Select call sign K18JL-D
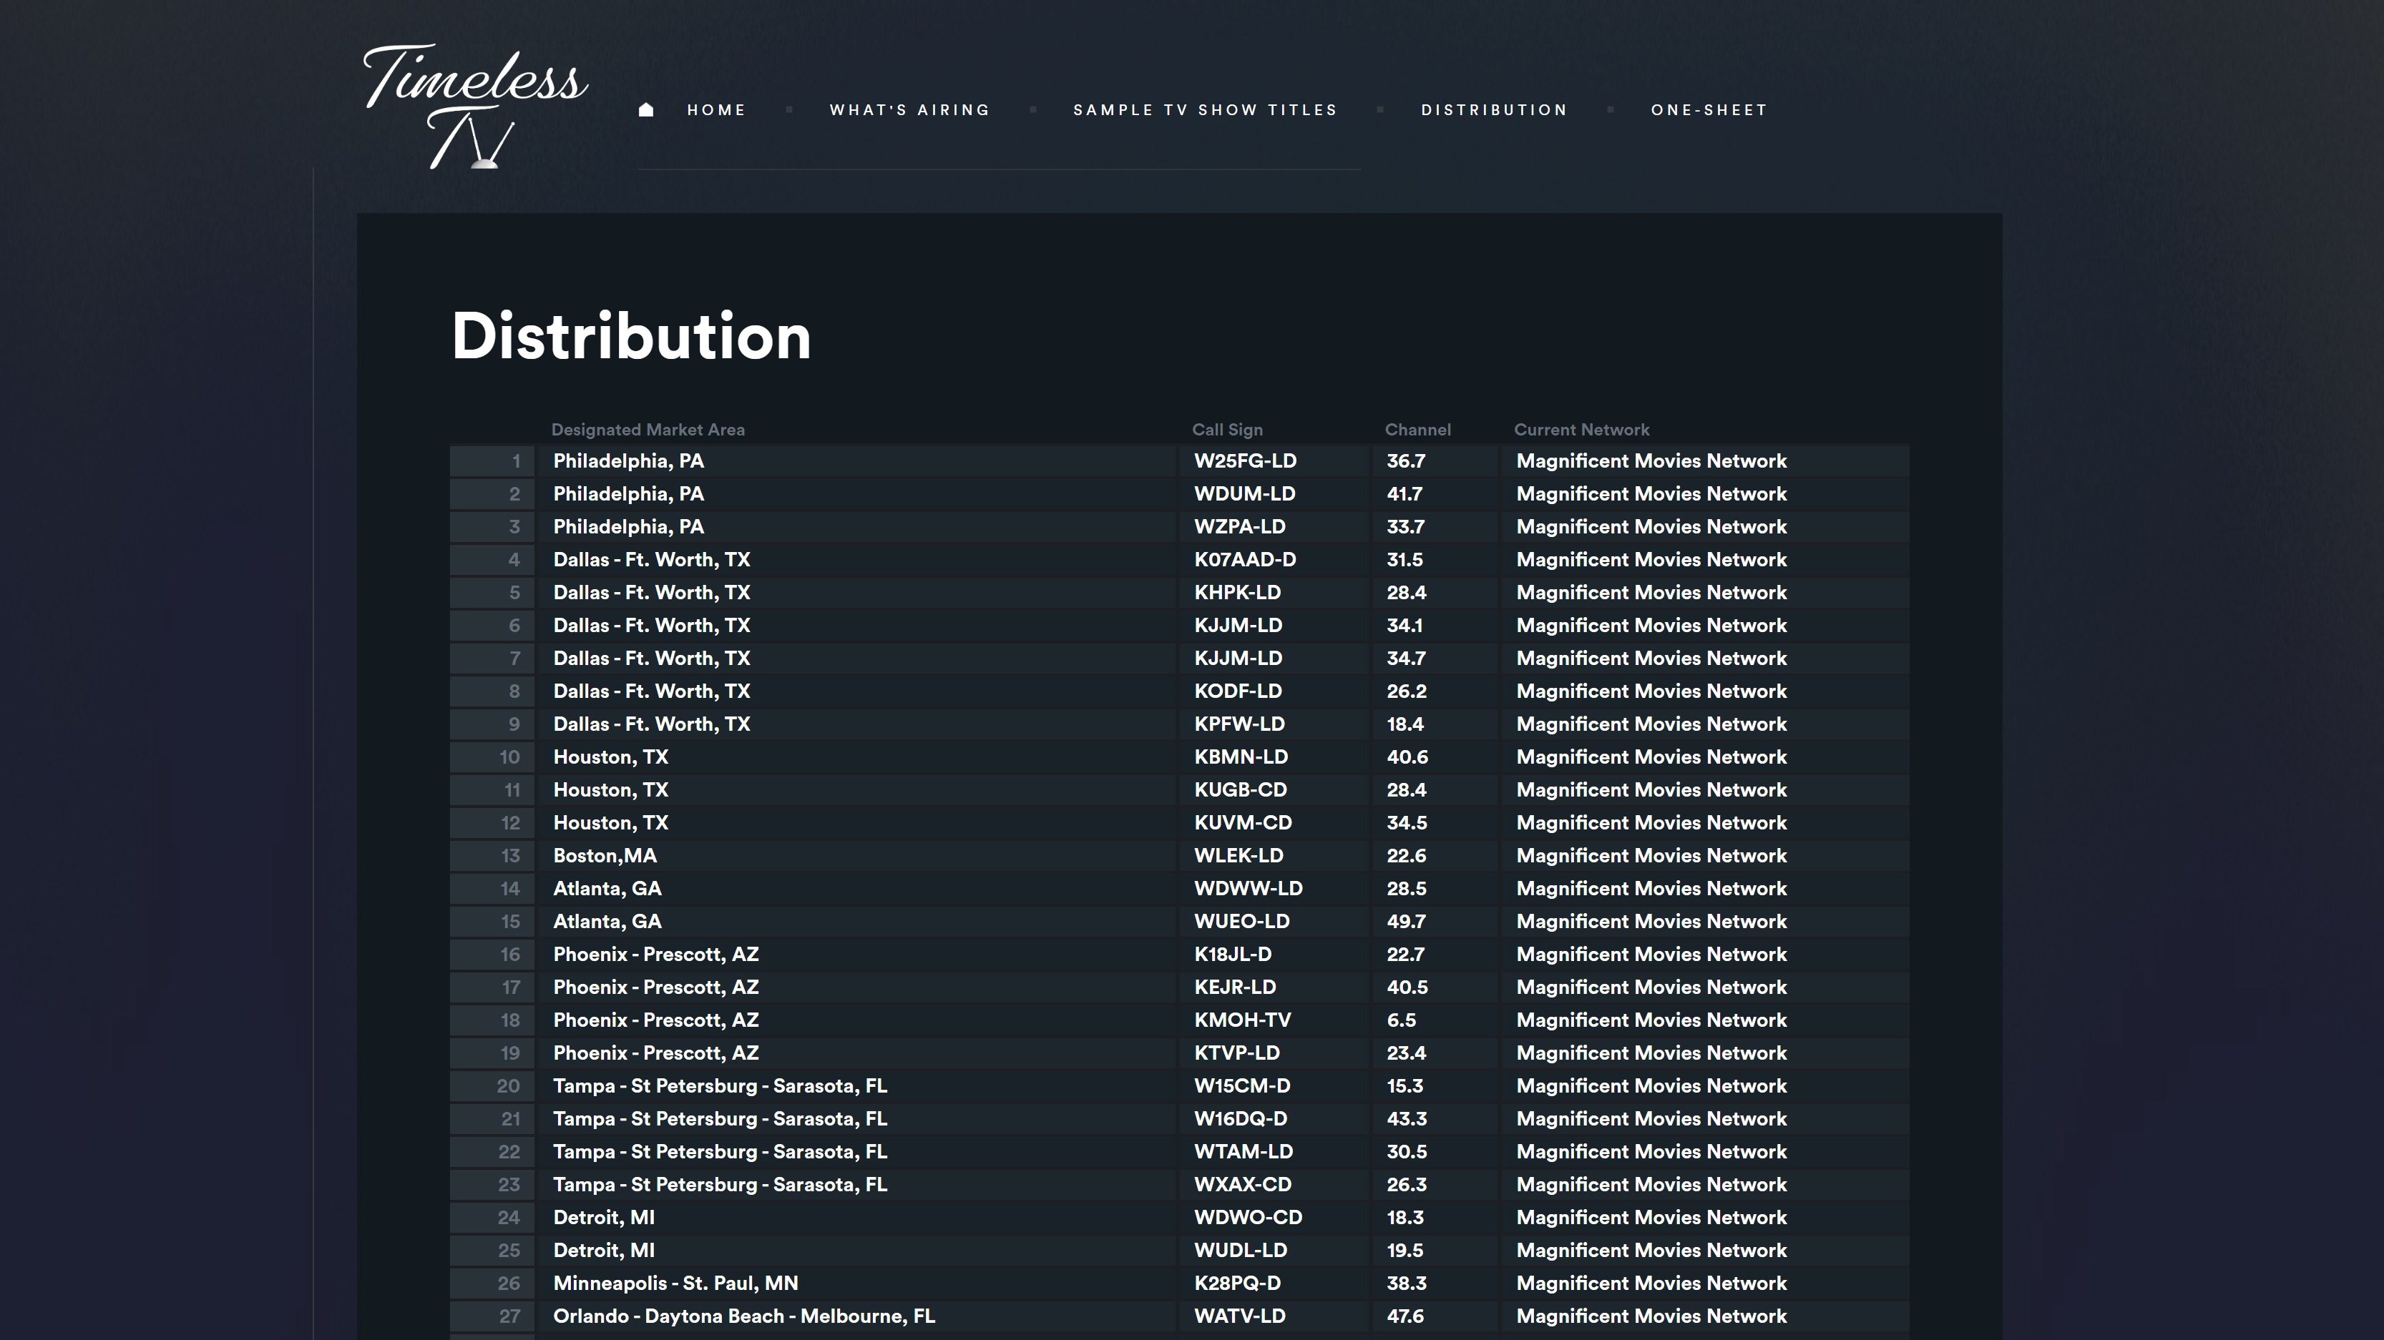 pyautogui.click(x=1233, y=955)
